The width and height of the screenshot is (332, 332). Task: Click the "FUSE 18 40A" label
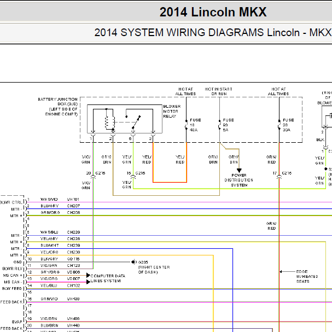[x=195, y=125]
